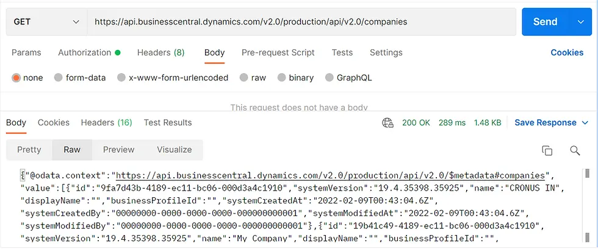Viewport: 598px width, 249px height.
Task: Click "CRONUS IN" name in response
Action: coord(531,188)
